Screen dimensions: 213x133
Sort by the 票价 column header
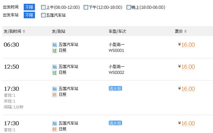[x=179, y=31]
